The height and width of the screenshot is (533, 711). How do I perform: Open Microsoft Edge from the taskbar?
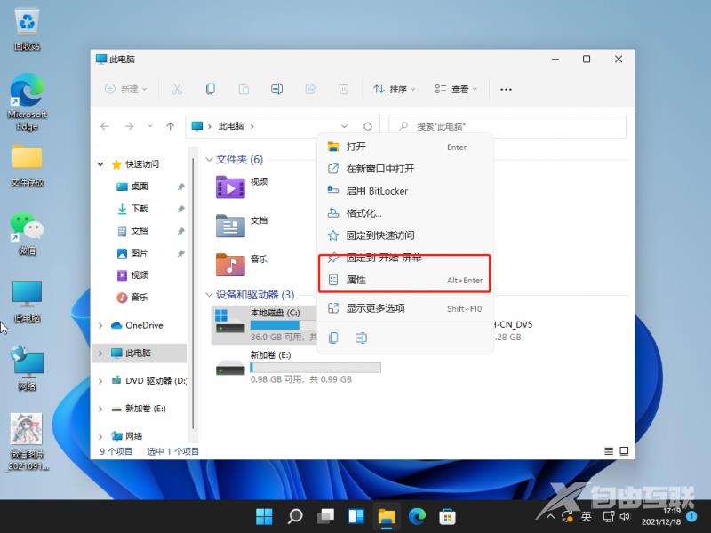pyautogui.click(x=417, y=516)
